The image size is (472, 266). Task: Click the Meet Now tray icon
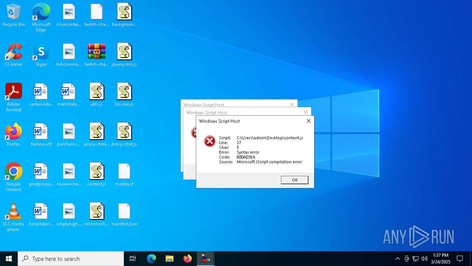click(407, 259)
